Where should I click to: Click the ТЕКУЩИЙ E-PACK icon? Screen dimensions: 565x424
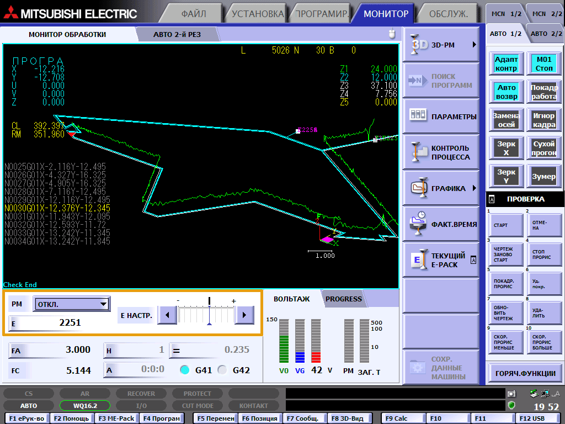click(x=418, y=260)
